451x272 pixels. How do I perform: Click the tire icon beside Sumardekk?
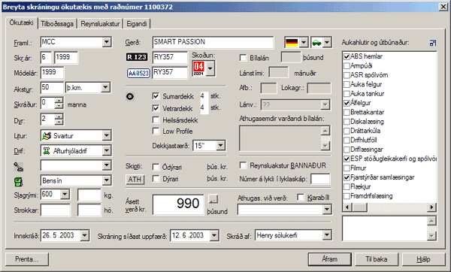(x=130, y=96)
